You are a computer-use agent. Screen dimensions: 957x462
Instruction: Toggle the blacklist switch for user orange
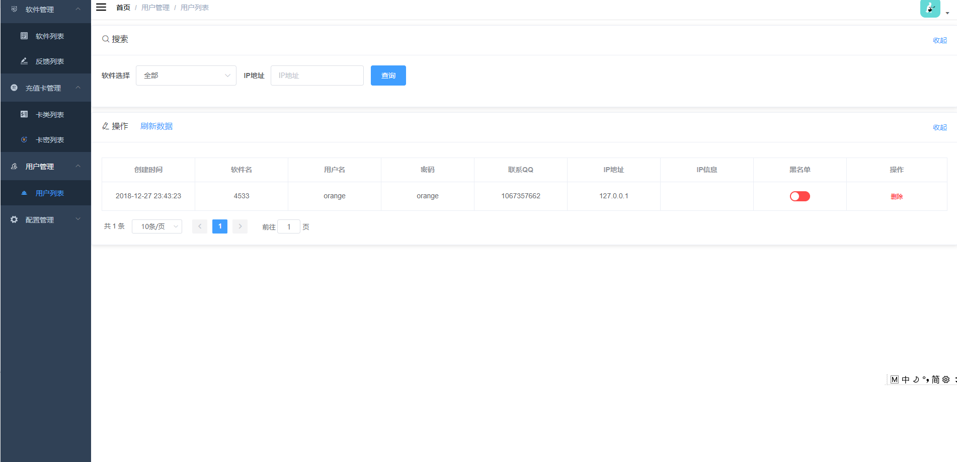click(800, 196)
